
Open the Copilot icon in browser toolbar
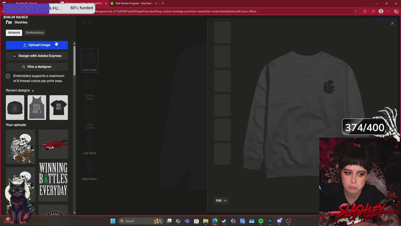pos(396,11)
